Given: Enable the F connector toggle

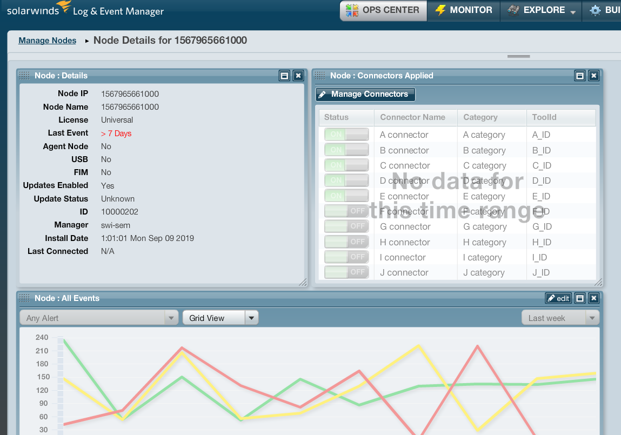Looking at the screenshot, I should (346, 211).
